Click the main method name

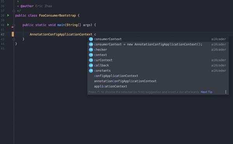(x=61, y=25)
